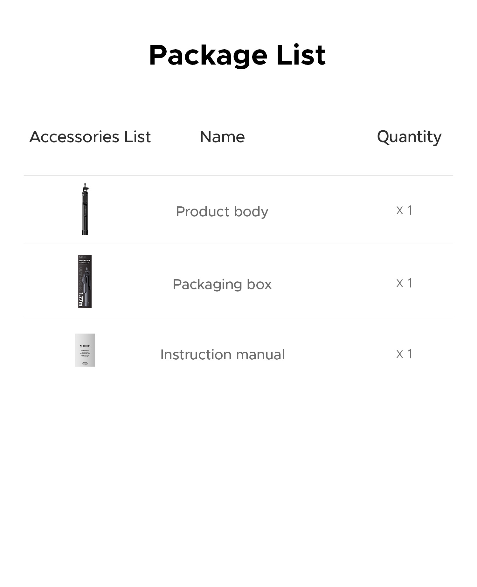Click the Selfiestick Stabilizer text on the box
This screenshot has height=587, width=477.
click(x=85, y=261)
